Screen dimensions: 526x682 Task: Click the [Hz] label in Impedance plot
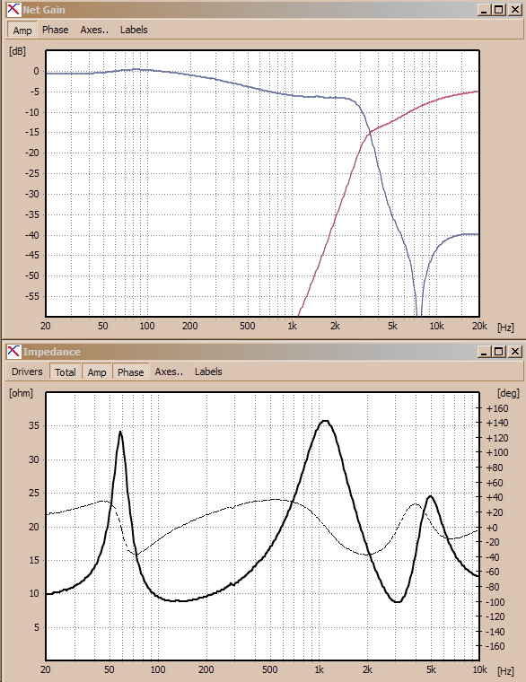[x=505, y=670]
